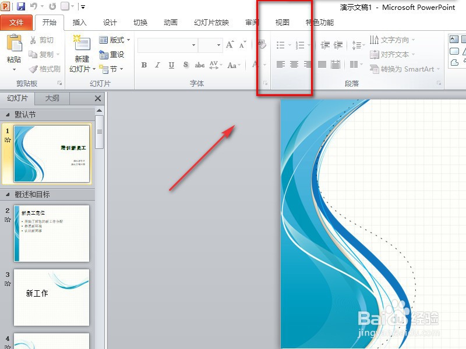Viewport: 466px width, 349px height.
Task: Open the 剪贴板 group dialog launcher
Action: [60, 83]
